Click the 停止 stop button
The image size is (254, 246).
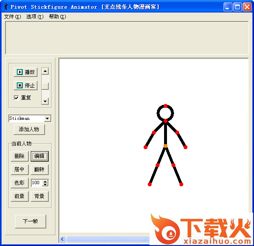(25, 85)
